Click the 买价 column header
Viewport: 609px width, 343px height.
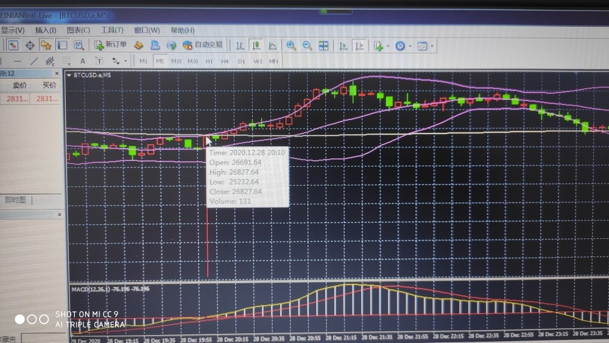[49, 85]
